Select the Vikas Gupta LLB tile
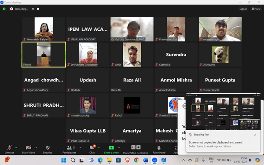Image resolution: width=264 pixels, height=165 pixels. pos(88,131)
